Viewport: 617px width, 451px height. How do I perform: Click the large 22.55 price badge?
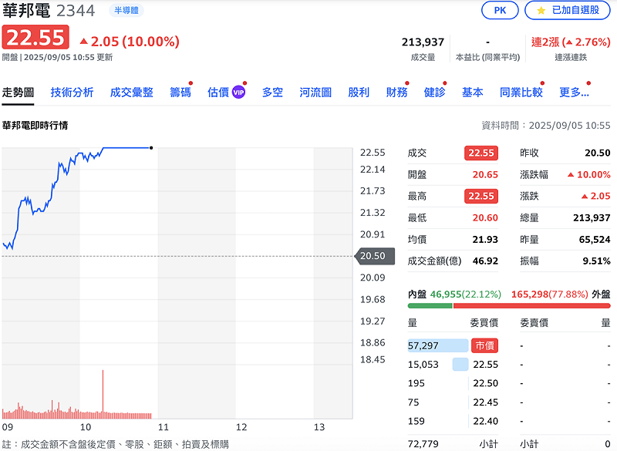35,37
